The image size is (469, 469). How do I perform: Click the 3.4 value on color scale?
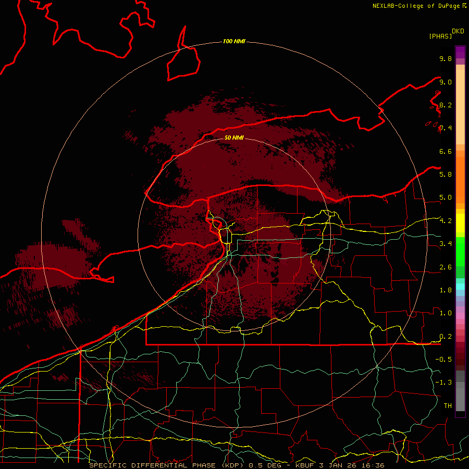tap(446, 244)
